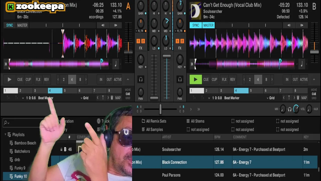
Task: Play deck A with the play button
Action: point(9,79)
